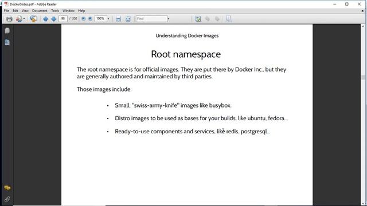Click 'third parties' in the first paragraph

pos(197,76)
